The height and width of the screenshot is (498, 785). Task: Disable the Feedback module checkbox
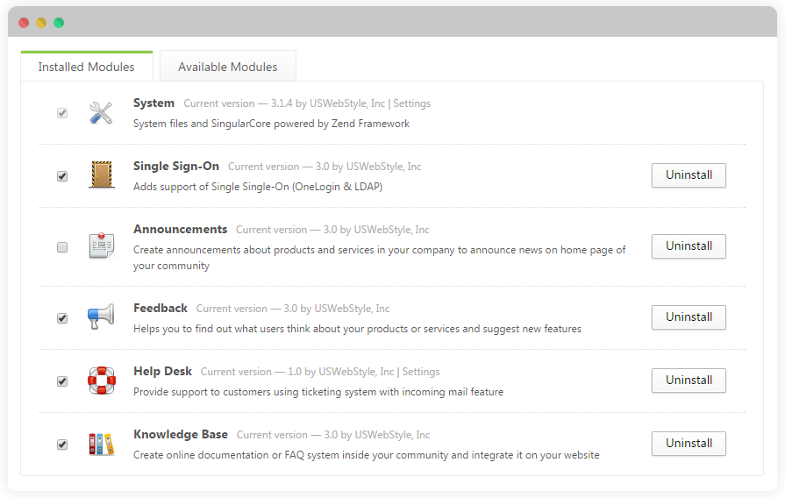(62, 318)
